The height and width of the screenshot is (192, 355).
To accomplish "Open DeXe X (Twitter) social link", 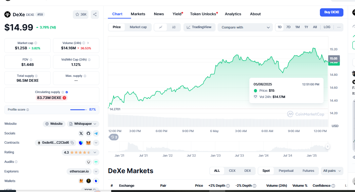I will point(81,133).
